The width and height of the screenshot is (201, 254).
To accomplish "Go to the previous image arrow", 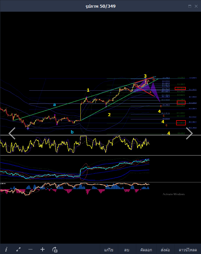I will click(12, 133).
